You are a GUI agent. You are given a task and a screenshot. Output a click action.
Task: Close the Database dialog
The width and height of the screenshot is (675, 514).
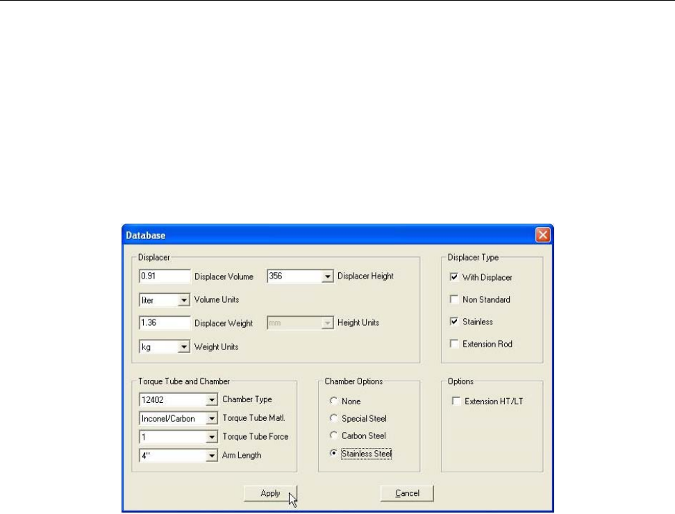542,235
